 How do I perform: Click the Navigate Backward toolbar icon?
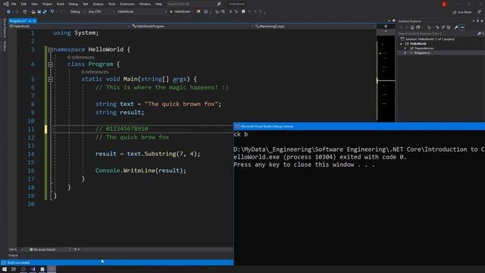click(x=8, y=12)
